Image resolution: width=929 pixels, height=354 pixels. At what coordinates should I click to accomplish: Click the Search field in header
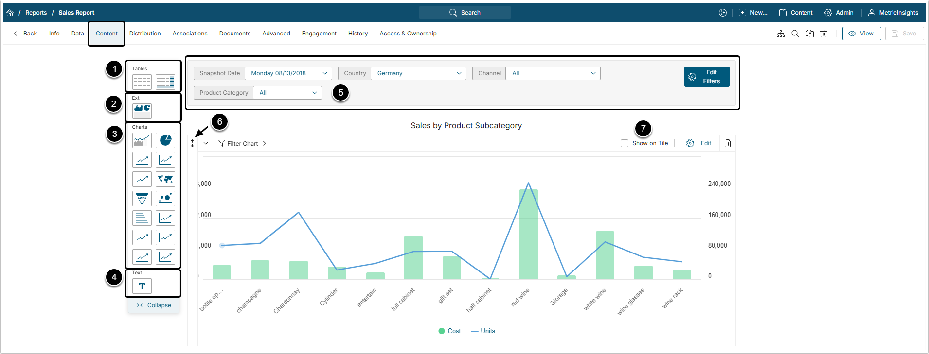(465, 13)
